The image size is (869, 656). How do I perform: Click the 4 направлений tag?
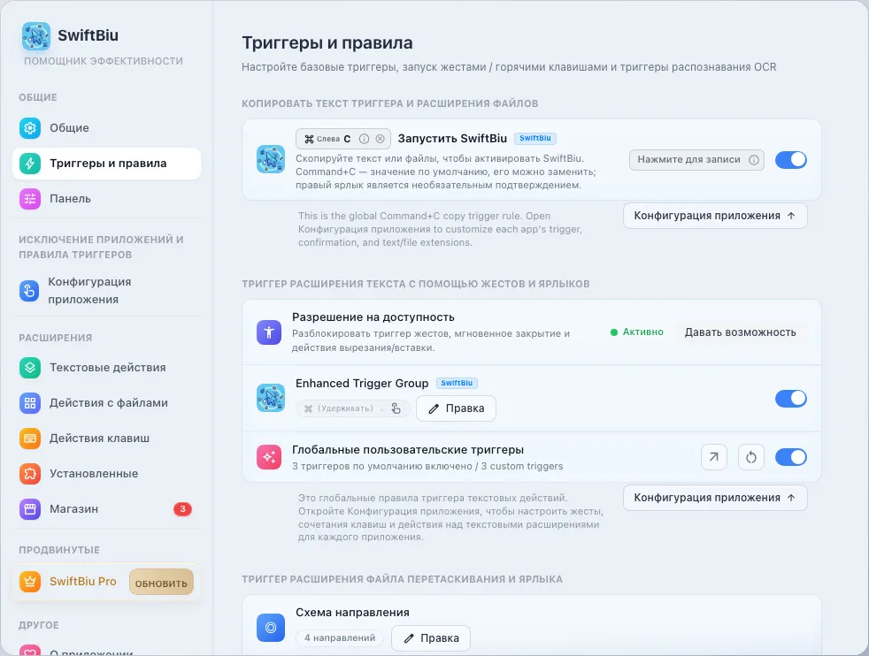click(x=340, y=638)
